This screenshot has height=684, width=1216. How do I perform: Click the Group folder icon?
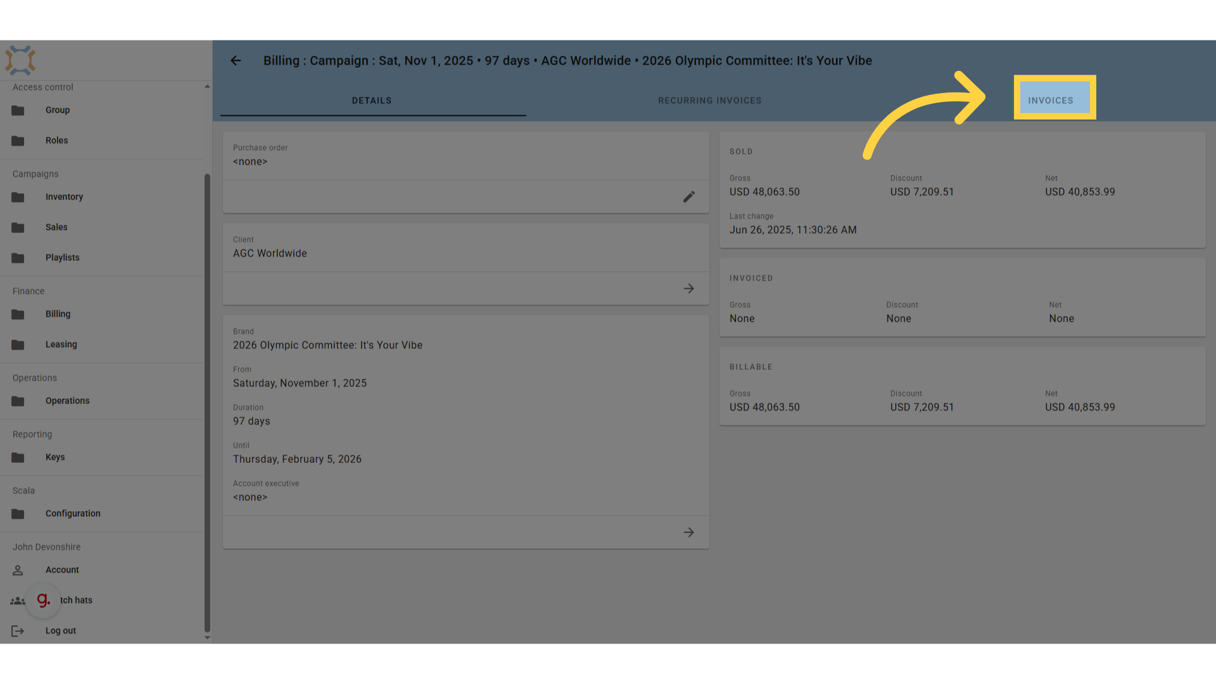(18, 110)
